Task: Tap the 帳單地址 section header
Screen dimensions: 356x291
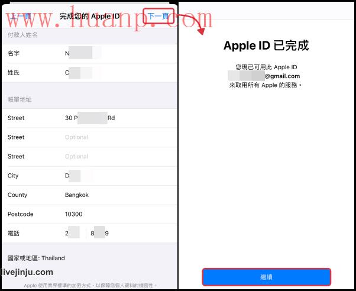Action: pyautogui.click(x=20, y=99)
